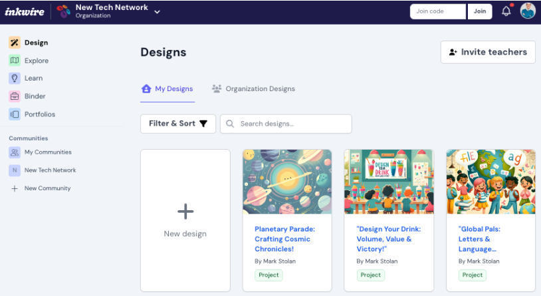This screenshot has height=296, width=541.
Task: Switch to the My Designs tab
Action: [x=167, y=89]
